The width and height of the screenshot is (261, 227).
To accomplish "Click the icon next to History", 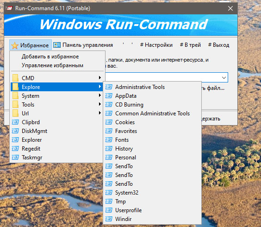I will (109, 149).
